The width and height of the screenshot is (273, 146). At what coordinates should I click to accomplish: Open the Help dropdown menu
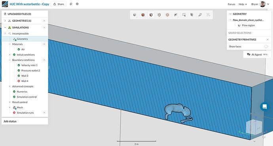tap(243, 4)
